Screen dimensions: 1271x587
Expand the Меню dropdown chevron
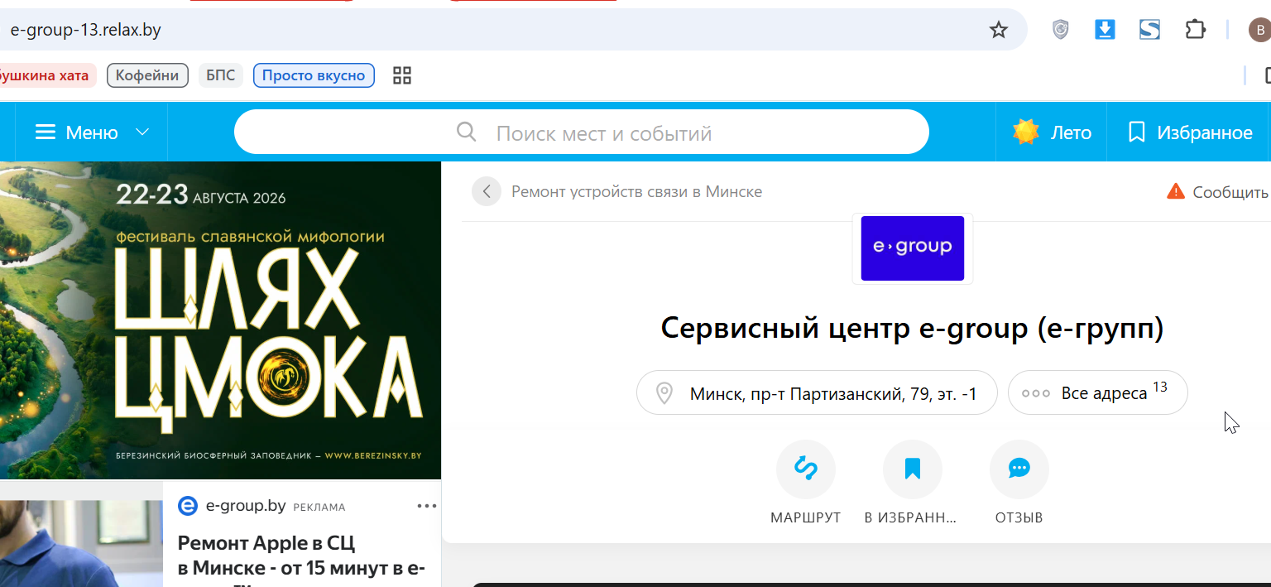142,132
